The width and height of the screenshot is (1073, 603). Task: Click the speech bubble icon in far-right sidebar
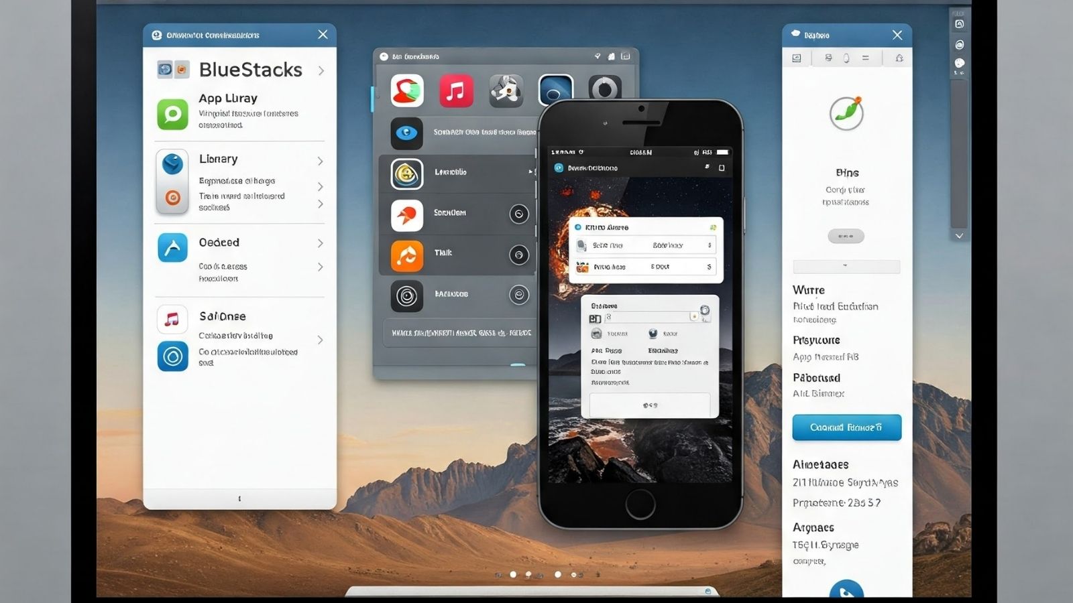(x=960, y=64)
